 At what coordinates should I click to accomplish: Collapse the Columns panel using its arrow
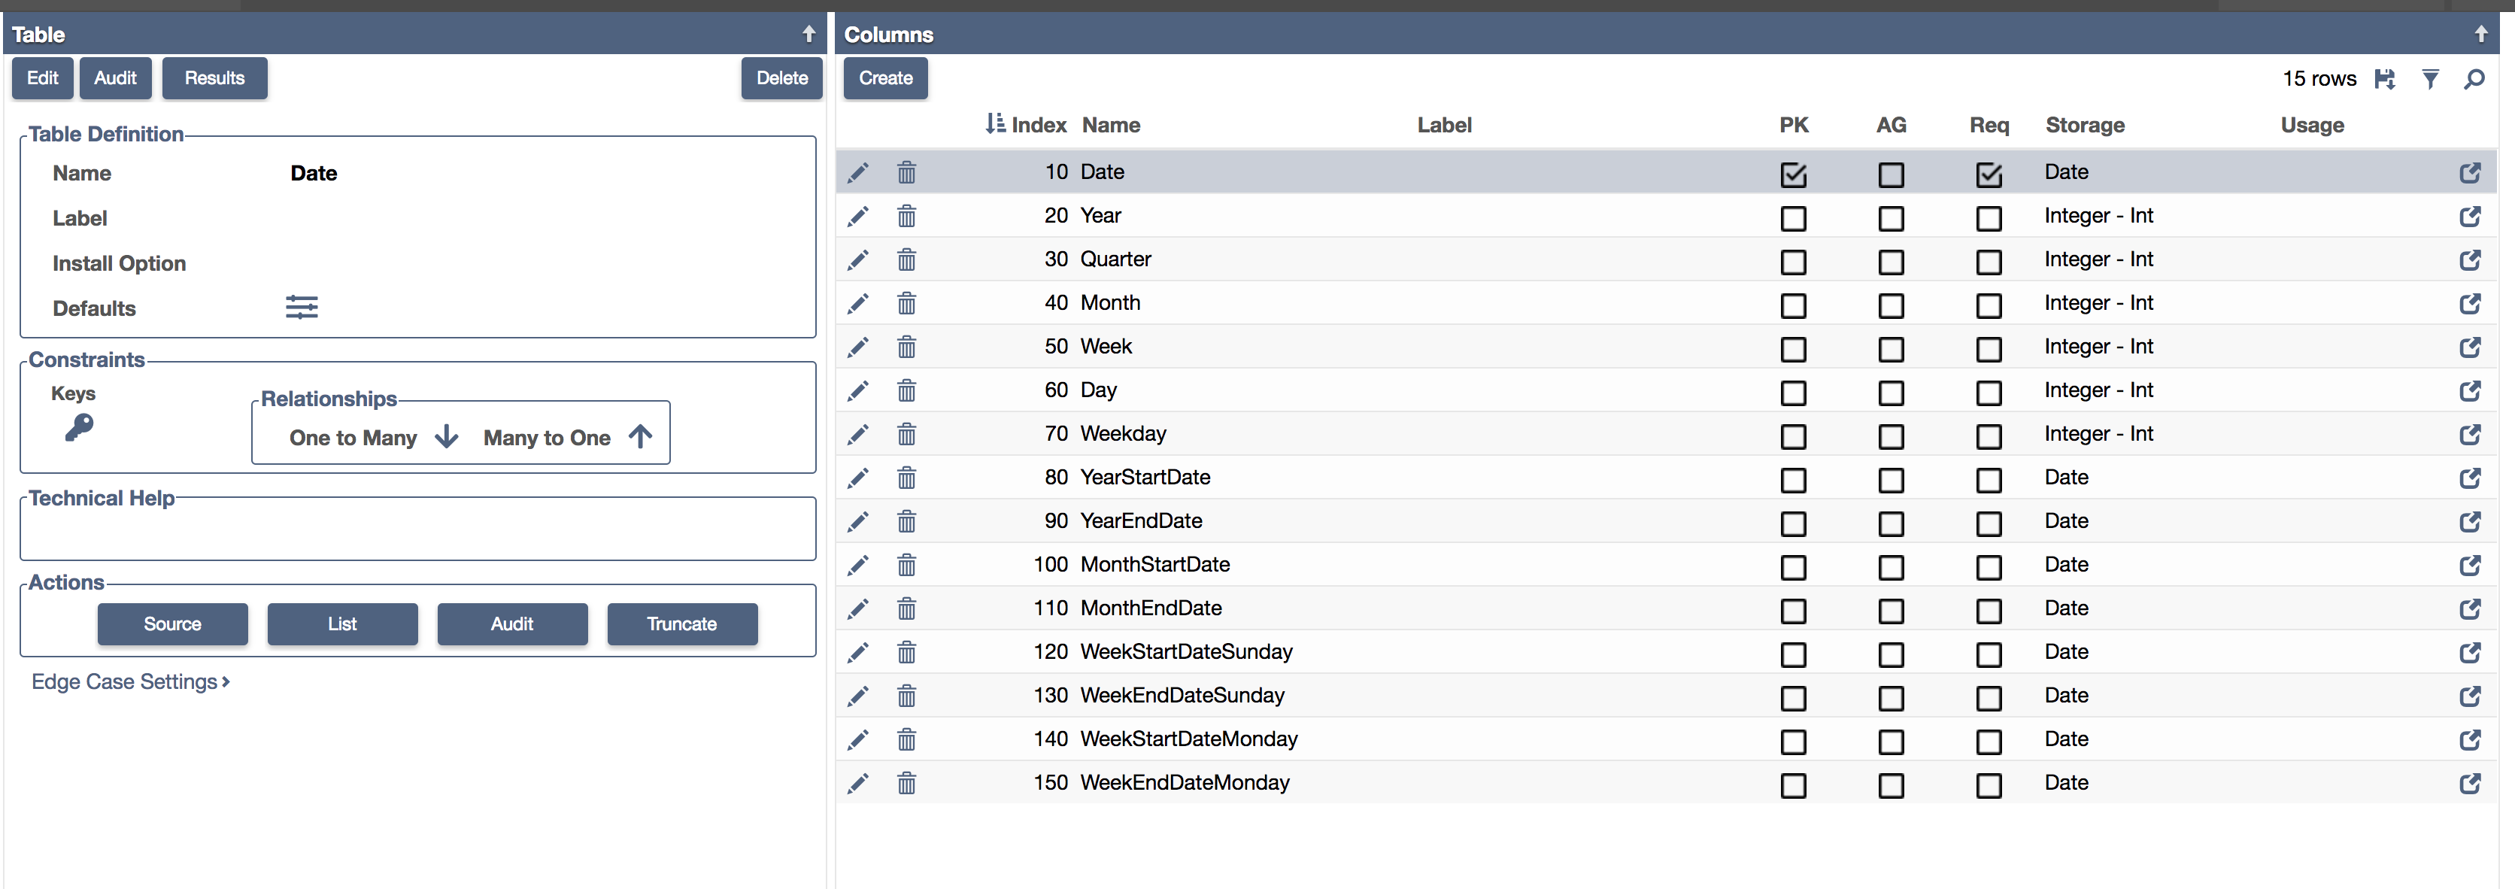2481,33
